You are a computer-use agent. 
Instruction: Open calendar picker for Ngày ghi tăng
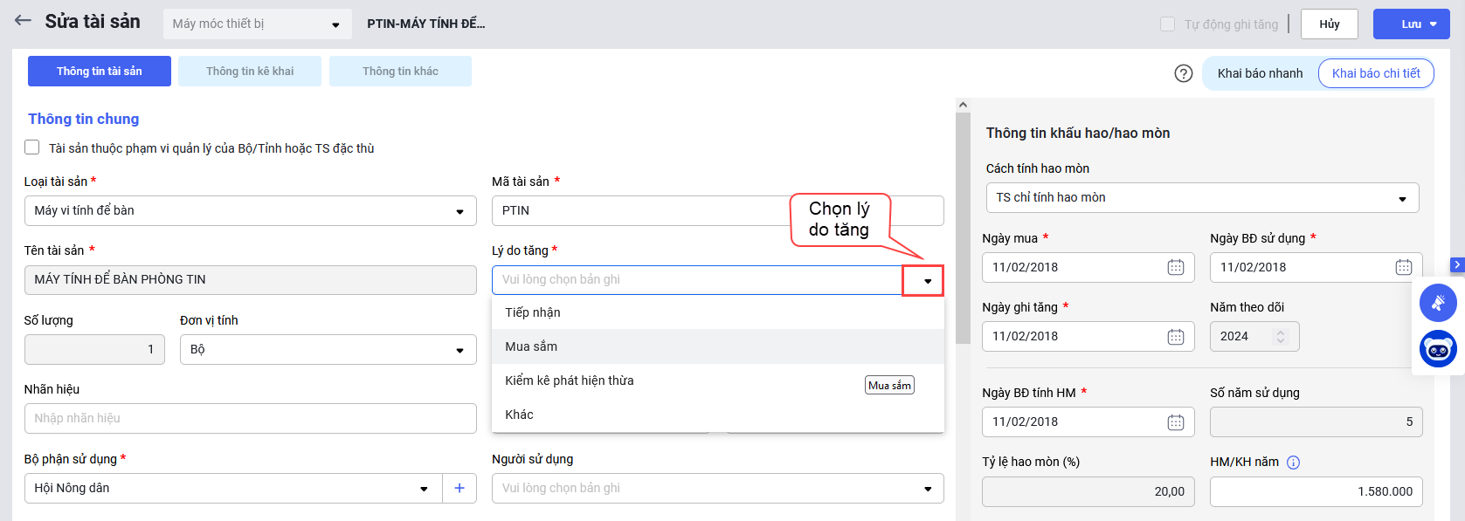pyautogui.click(x=1176, y=336)
